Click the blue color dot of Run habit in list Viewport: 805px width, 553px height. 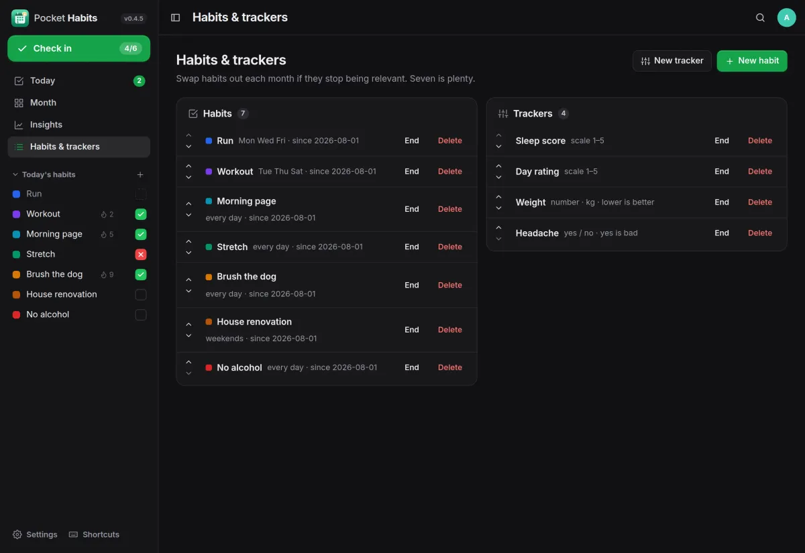tap(209, 141)
